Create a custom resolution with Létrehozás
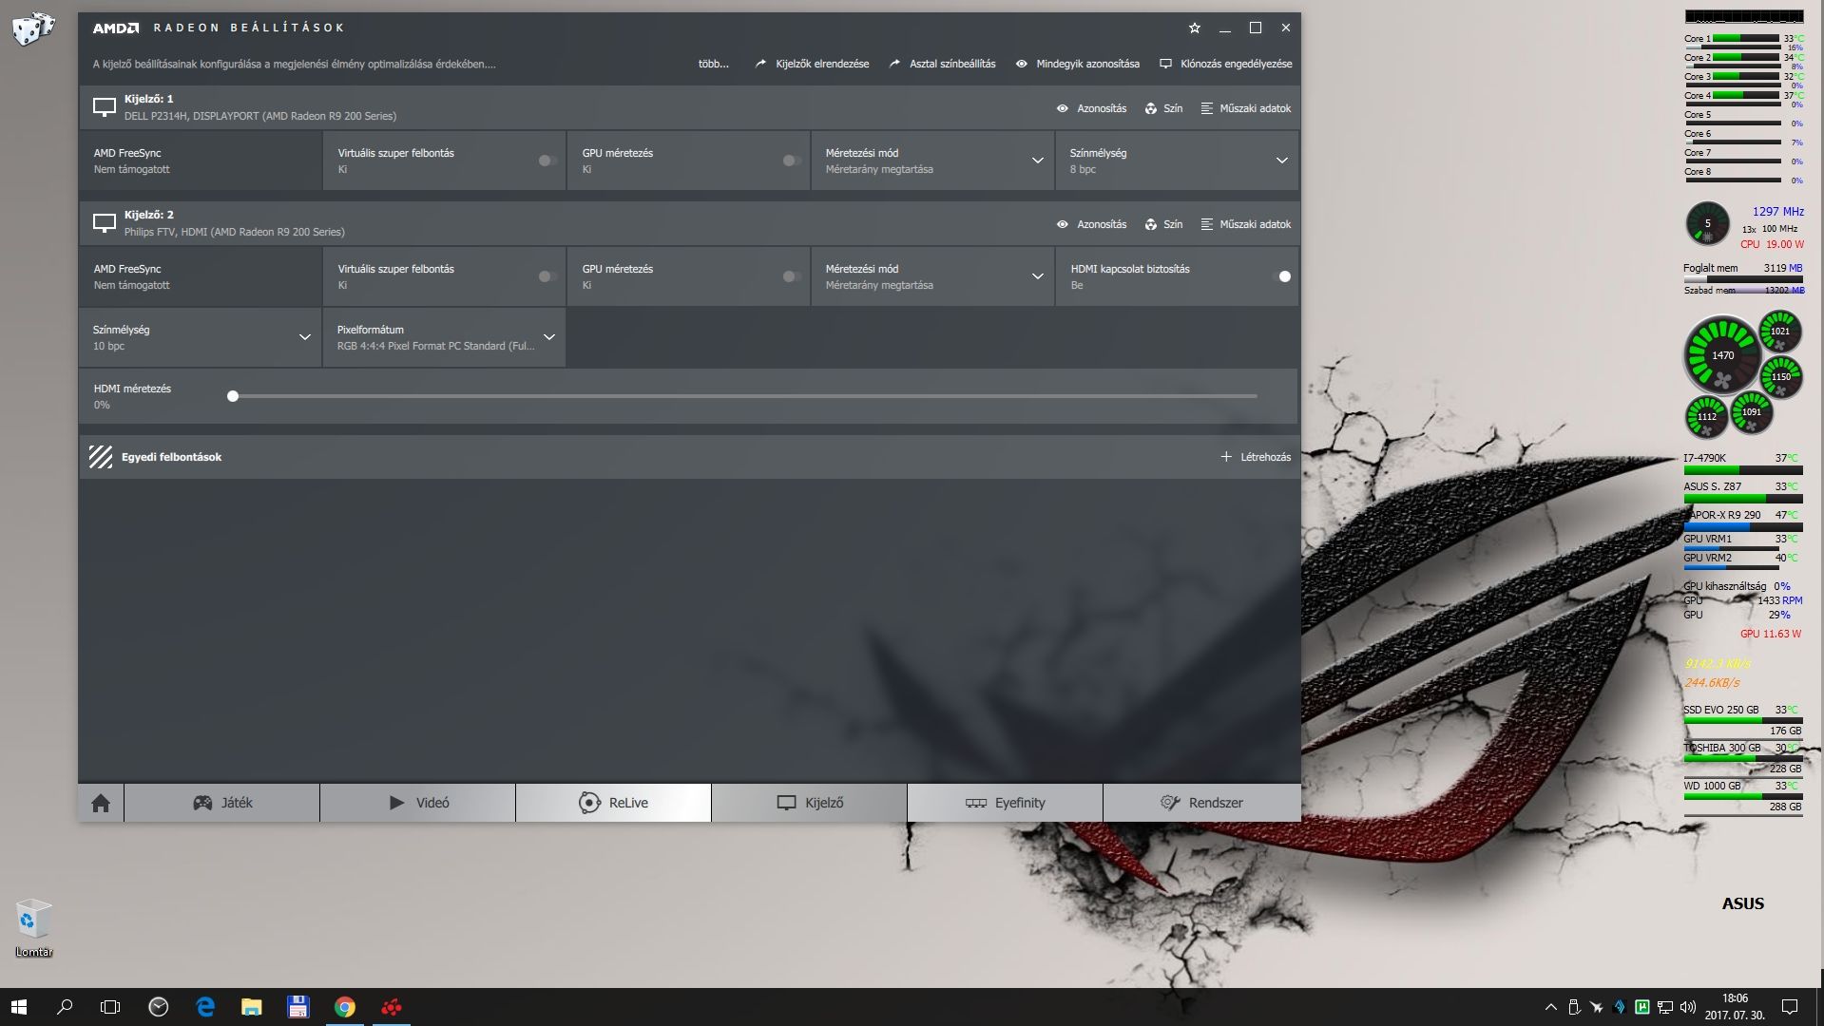Viewport: 1824px width, 1026px height. pos(1256,457)
